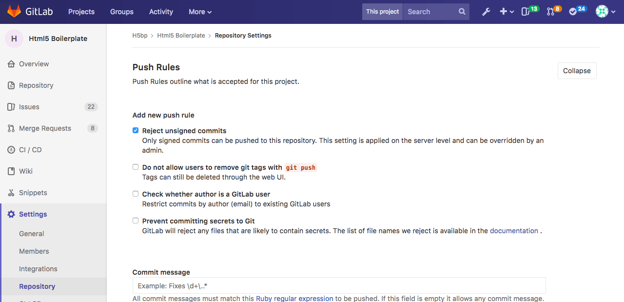Viewport: 624px width, 302px height.
Task: Collapse the Push Rules section
Action: (x=577, y=70)
